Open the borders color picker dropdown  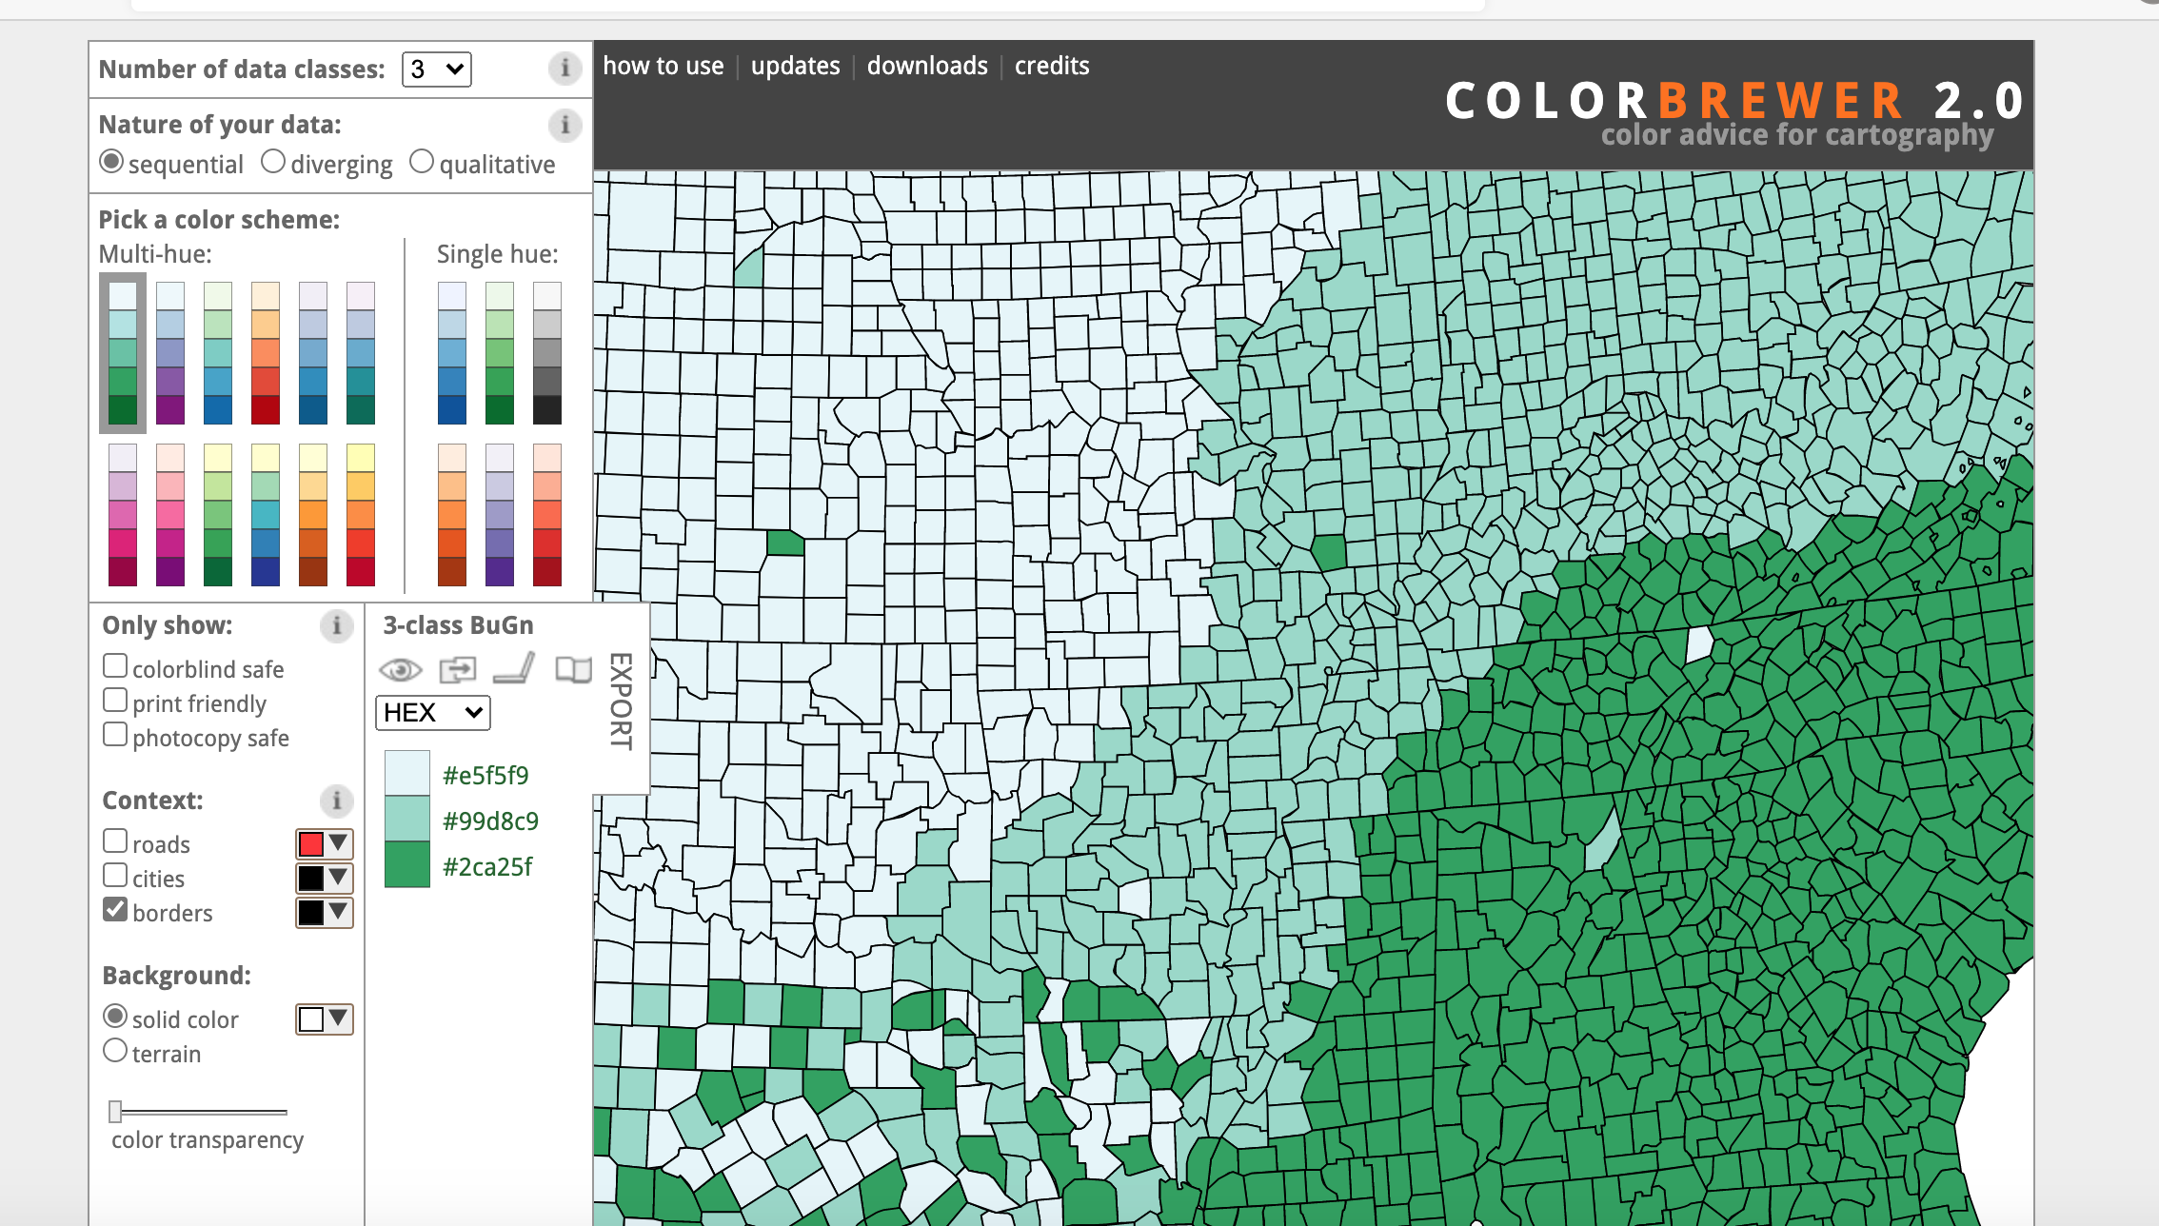pos(325,913)
